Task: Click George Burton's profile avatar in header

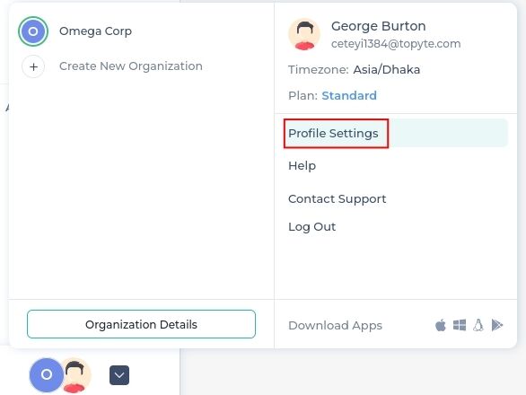Action: pos(304,34)
